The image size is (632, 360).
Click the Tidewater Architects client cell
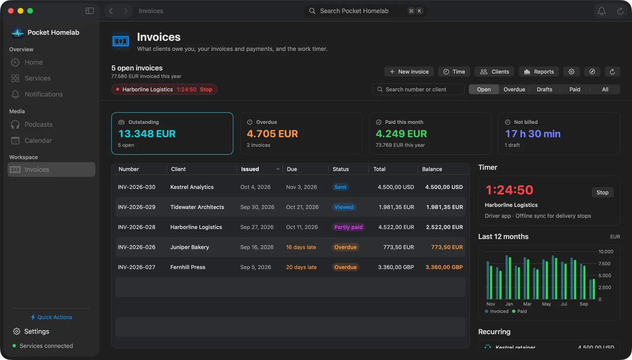coord(197,207)
